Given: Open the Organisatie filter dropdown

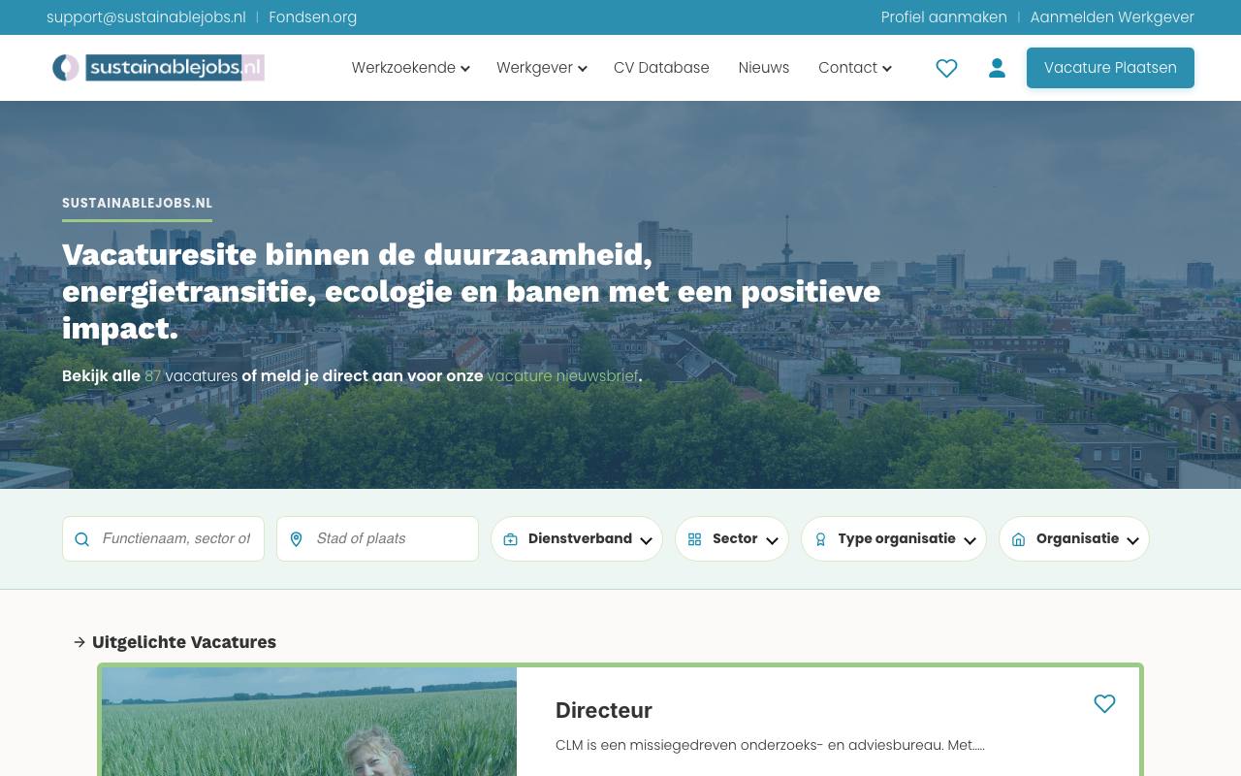Looking at the screenshot, I should [x=1074, y=538].
